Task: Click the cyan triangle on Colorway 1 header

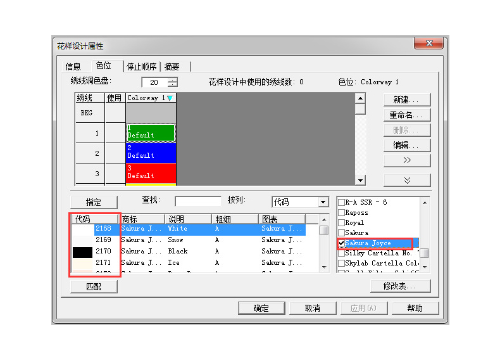Action: (x=170, y=98)
